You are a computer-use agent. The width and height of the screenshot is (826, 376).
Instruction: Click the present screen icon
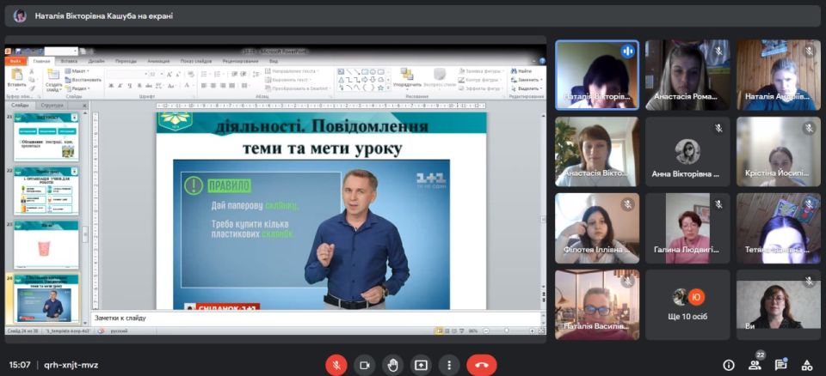[x=421, y=365]
